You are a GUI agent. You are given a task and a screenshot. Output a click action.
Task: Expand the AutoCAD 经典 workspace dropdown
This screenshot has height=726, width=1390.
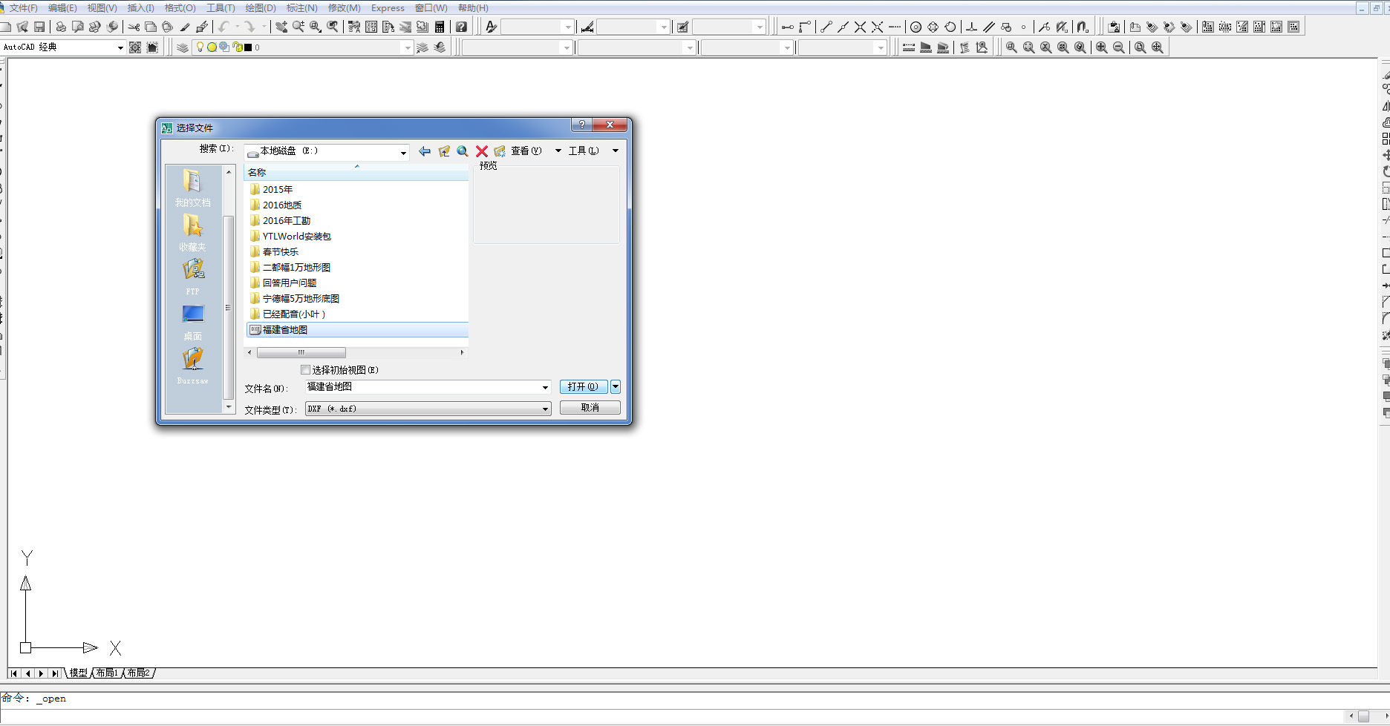click(120, 47)
